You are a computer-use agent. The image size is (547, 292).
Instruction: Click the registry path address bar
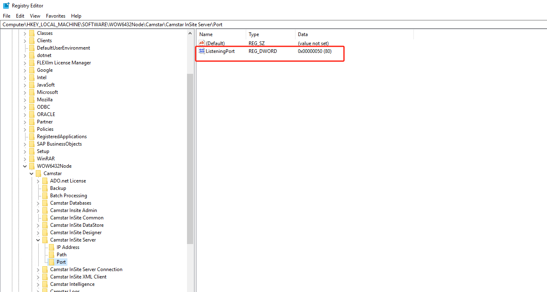(x=273, y=25)
